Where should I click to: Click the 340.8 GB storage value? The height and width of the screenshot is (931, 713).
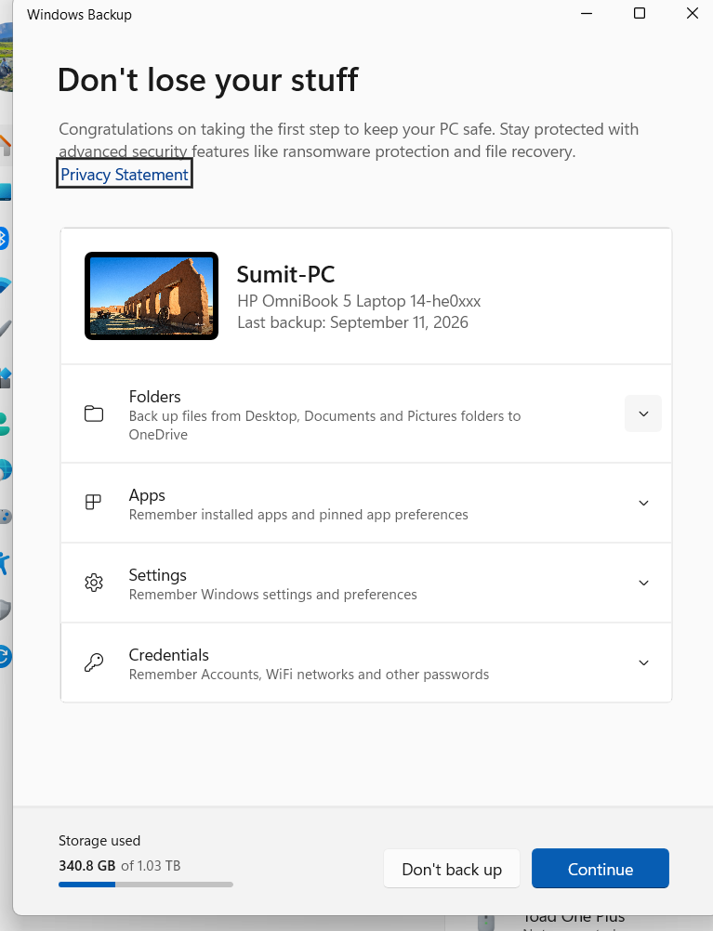pos(86,866)
